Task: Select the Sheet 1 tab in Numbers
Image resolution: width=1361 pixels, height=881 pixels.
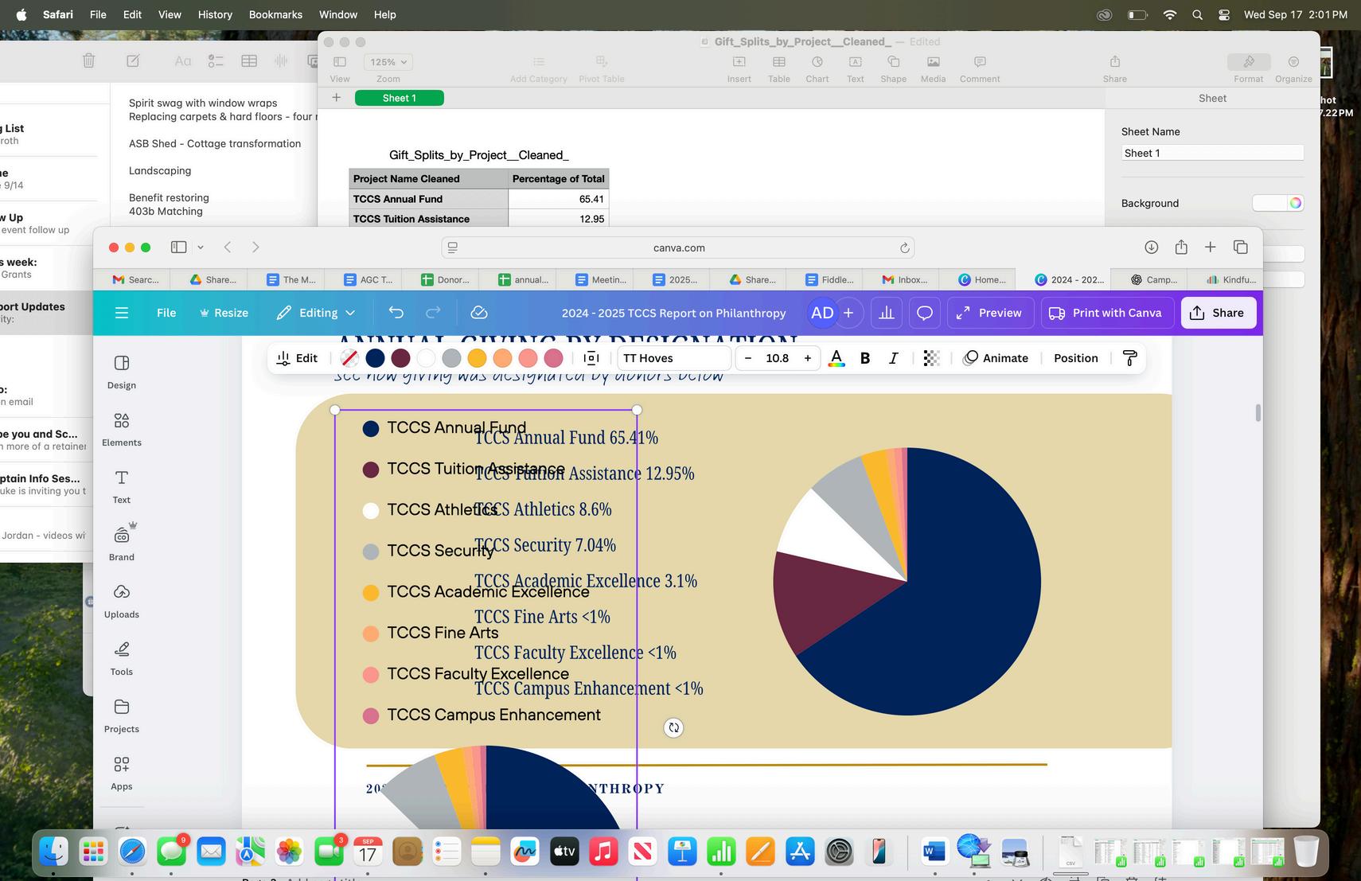Action: pos(400,98)
